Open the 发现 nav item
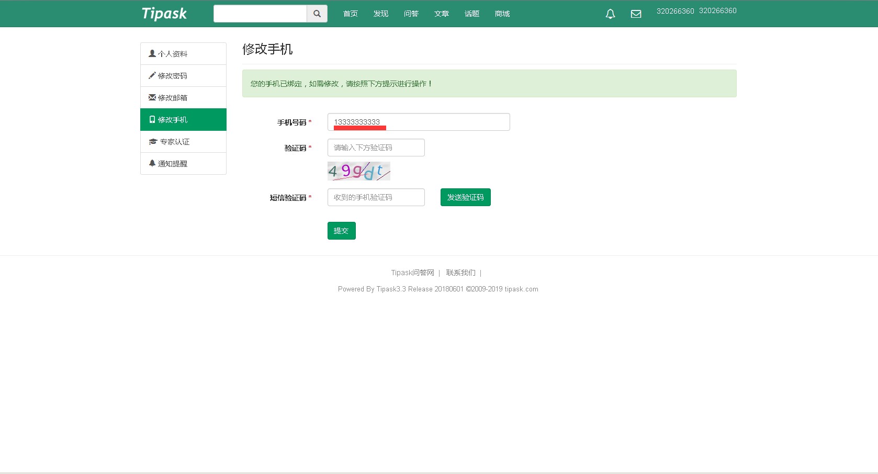The image size is (878, 474). pyautogui.click(x=381, y=14)
